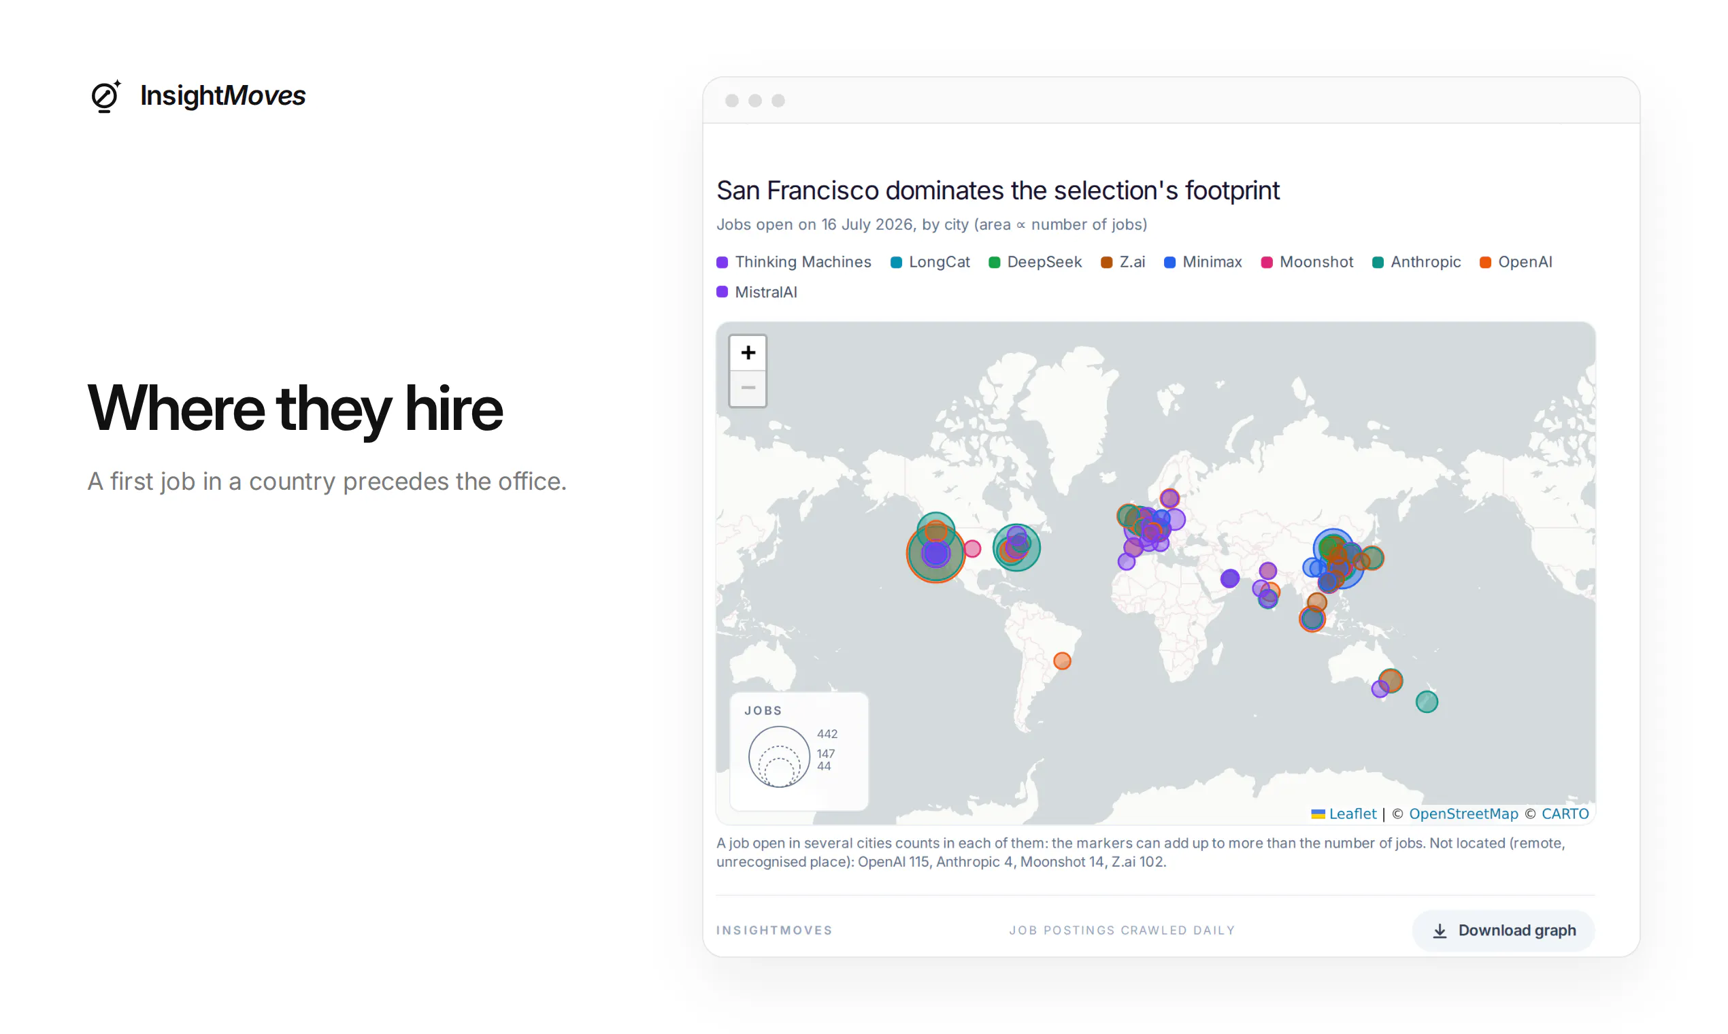Click the InsightMoves logo icon
Image resolution: width=1728 pixels, height=1034 pixels.
tap(106, 95)
